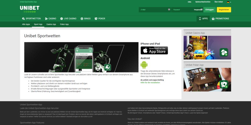Screen dimensions: 251x125
Task: Select the Poker App tab
Action: coord(64,24)
